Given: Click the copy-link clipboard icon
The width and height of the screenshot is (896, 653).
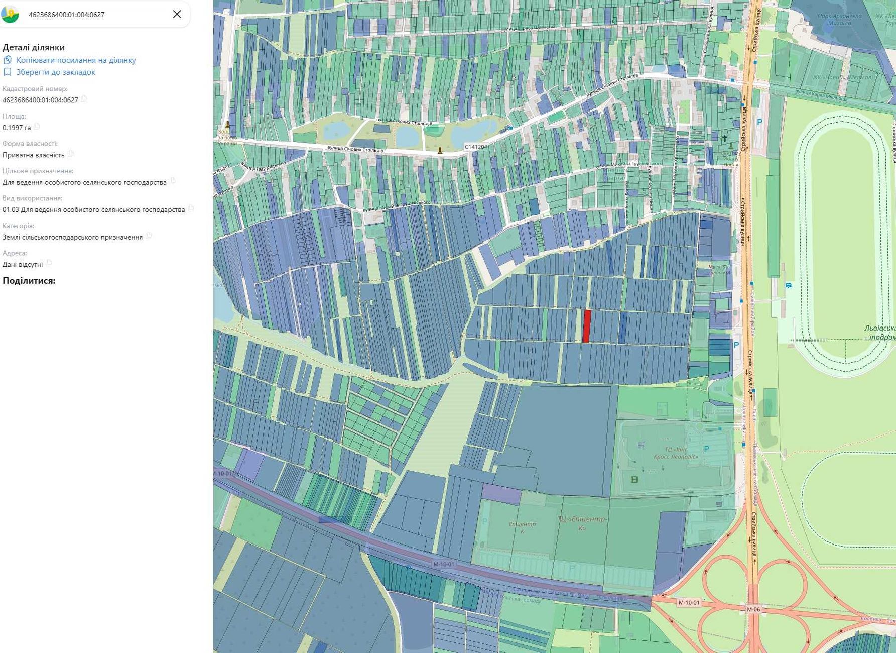Looking at the screenshot, I should [x=7, y=60].
